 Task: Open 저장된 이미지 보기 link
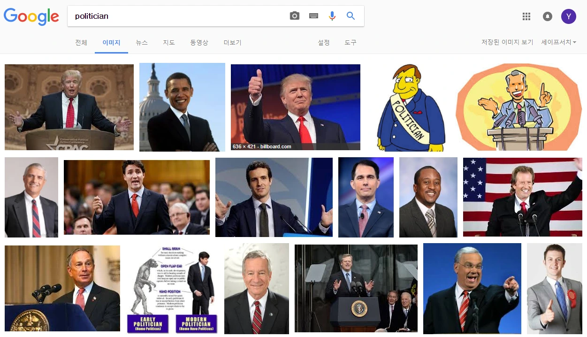pyautogui.click(x=507, y=42)
